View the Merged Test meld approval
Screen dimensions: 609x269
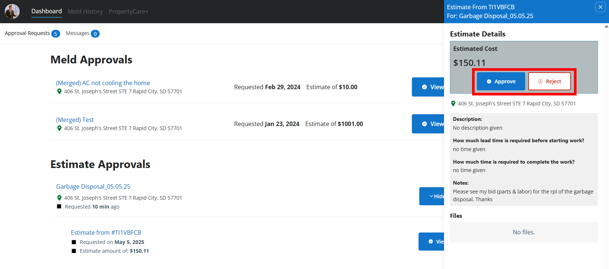pyautogui.click(x=429, y=124)
